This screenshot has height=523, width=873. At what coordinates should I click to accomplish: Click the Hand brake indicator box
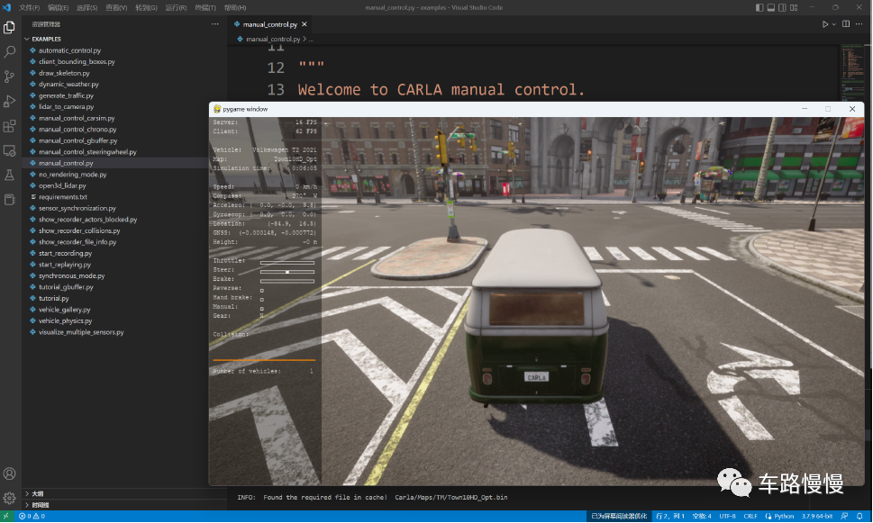261,300
